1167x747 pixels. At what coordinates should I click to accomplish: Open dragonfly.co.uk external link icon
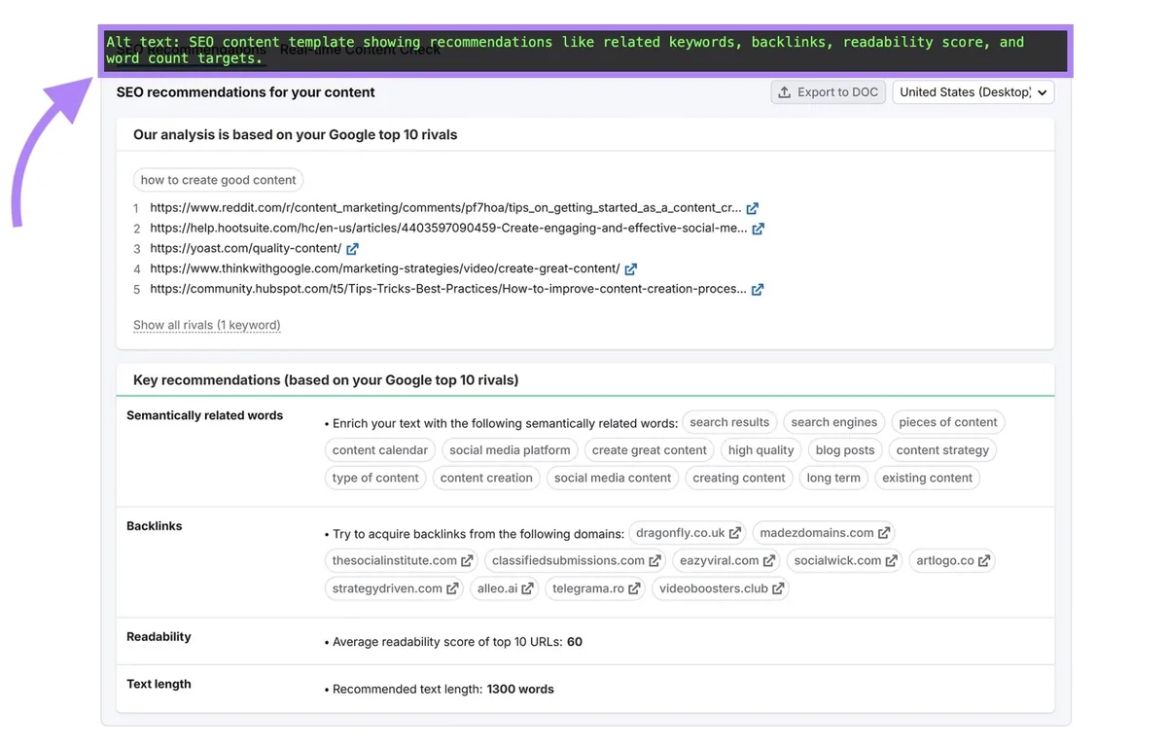pyautogui.click(x=735, y=533)
